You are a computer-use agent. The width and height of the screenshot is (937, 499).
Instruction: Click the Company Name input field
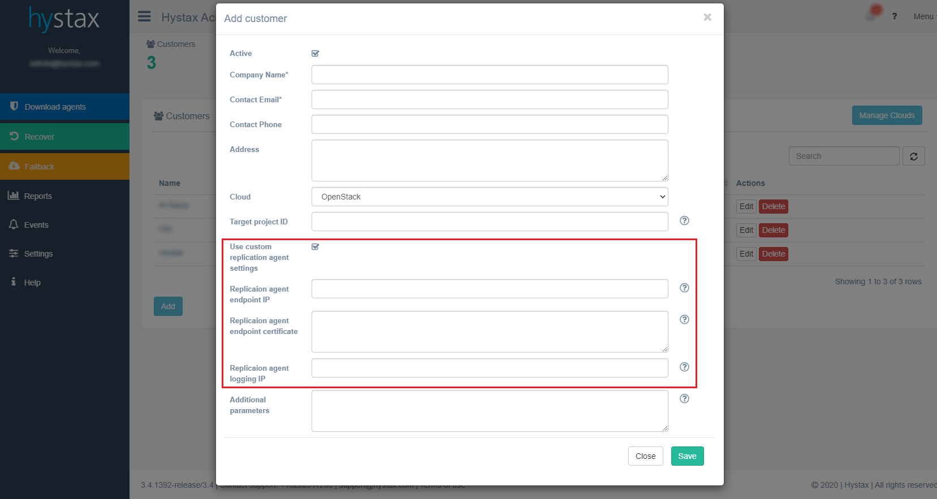click(490, 75)
